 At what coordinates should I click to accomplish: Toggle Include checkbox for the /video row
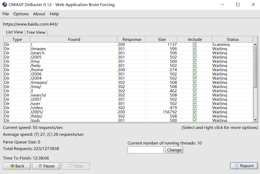pyautogui.click(x=195, y=108)
